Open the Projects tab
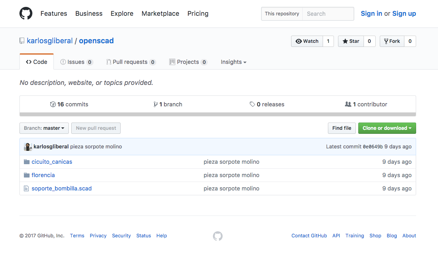The image size is (438, 260). point(188,62)
